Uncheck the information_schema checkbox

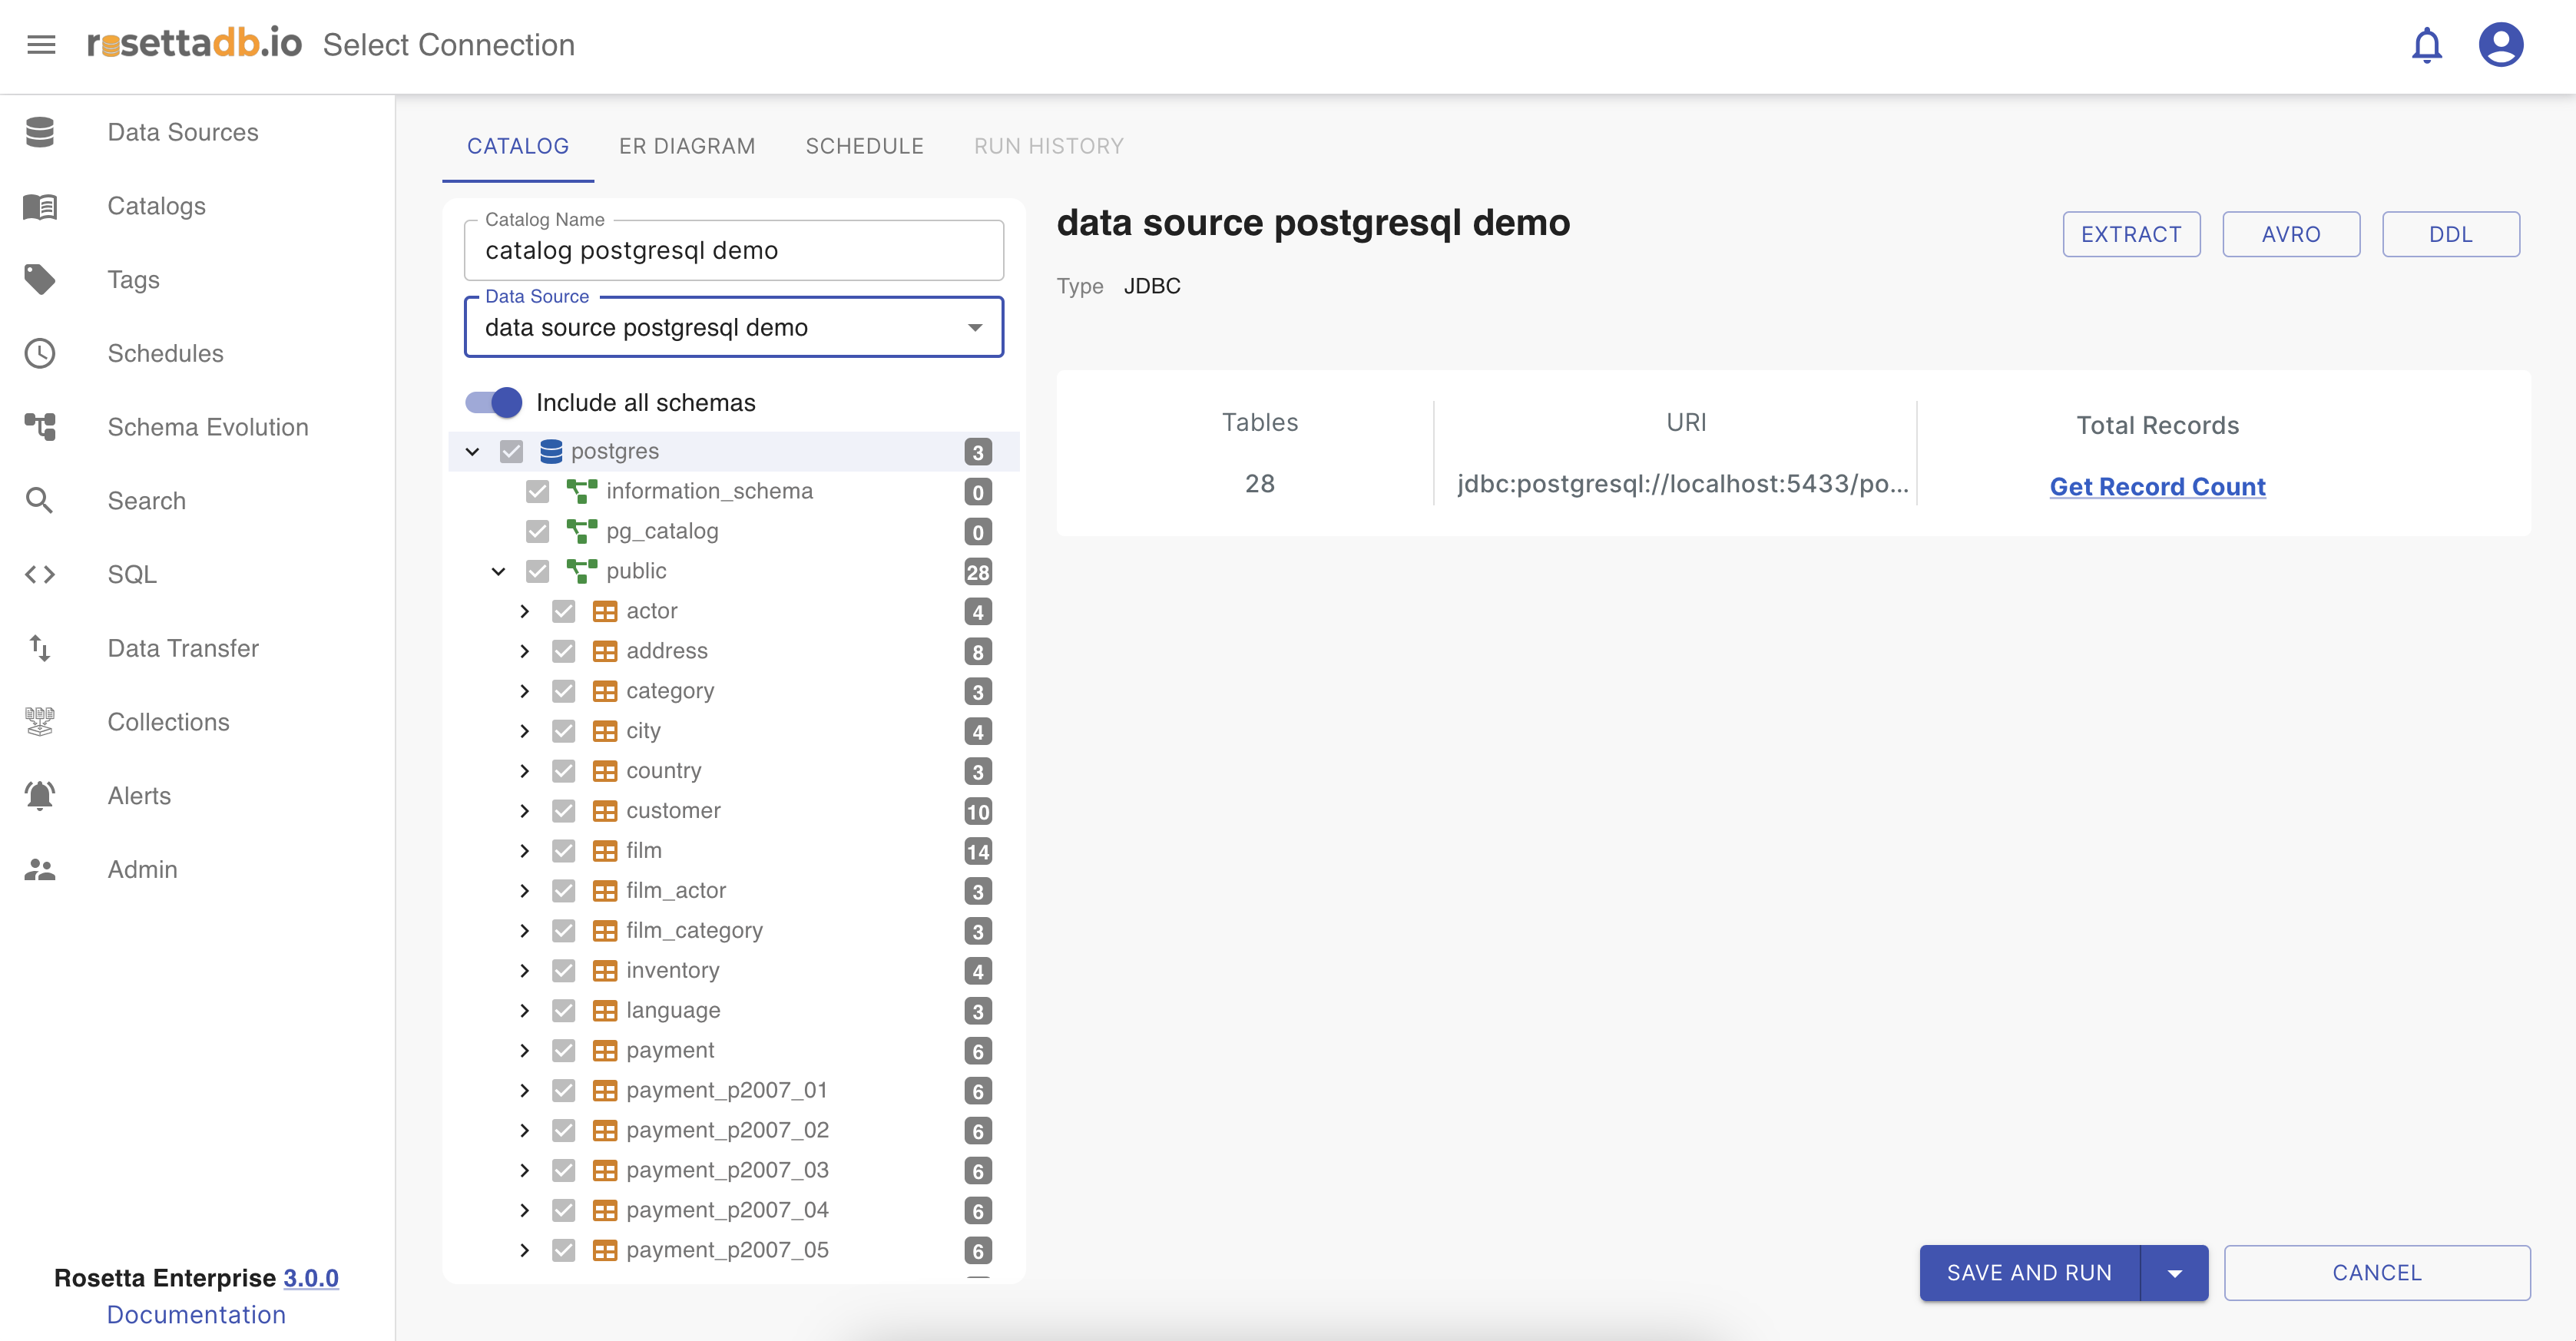[538, 491]
